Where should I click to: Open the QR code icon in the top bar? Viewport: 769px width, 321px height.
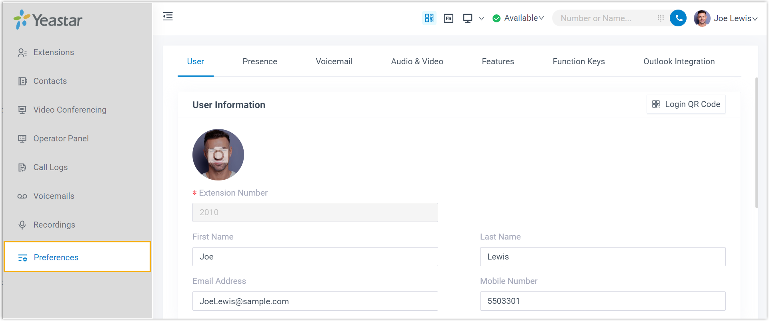tap(429, 18)
